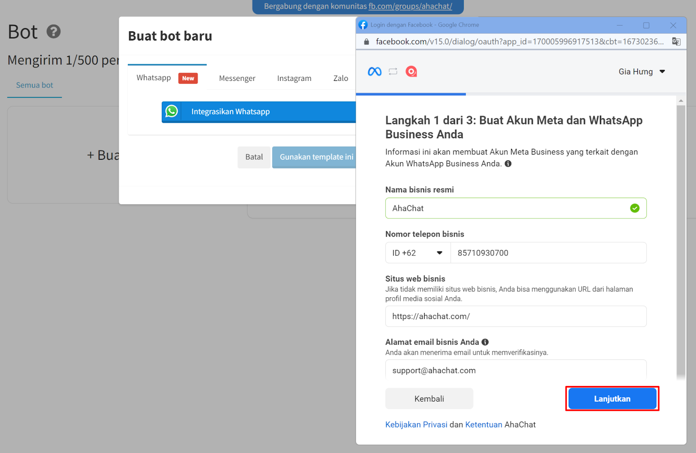This screenshot has width=696, height=453.
Task: Click the business phone number input field
Action: point(549,253)
